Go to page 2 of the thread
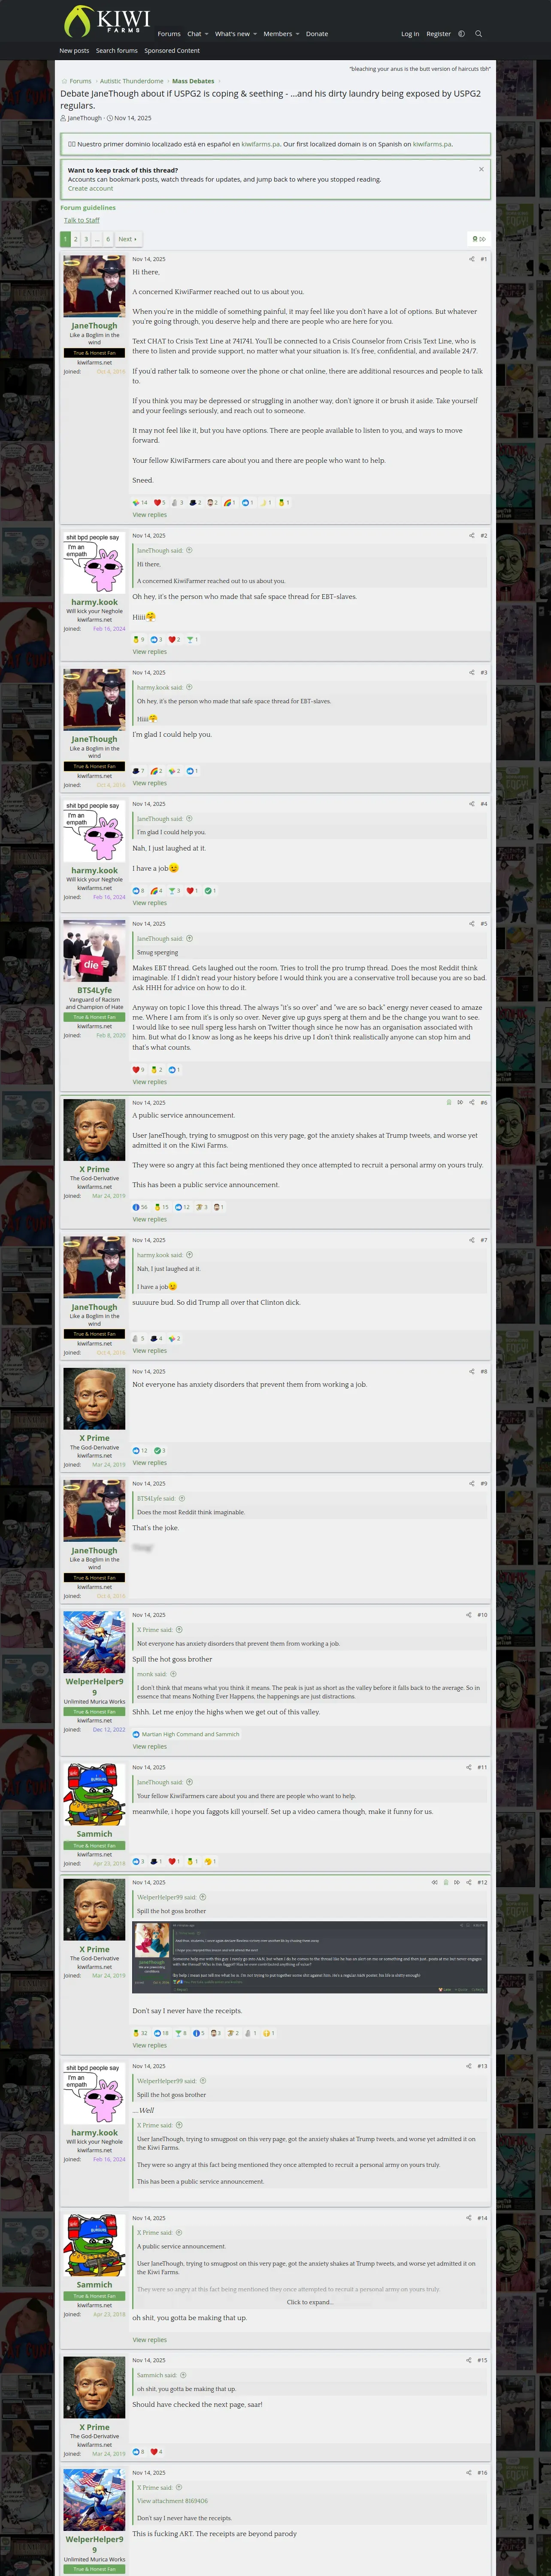 pyautogui.click(x=75, y=239)
